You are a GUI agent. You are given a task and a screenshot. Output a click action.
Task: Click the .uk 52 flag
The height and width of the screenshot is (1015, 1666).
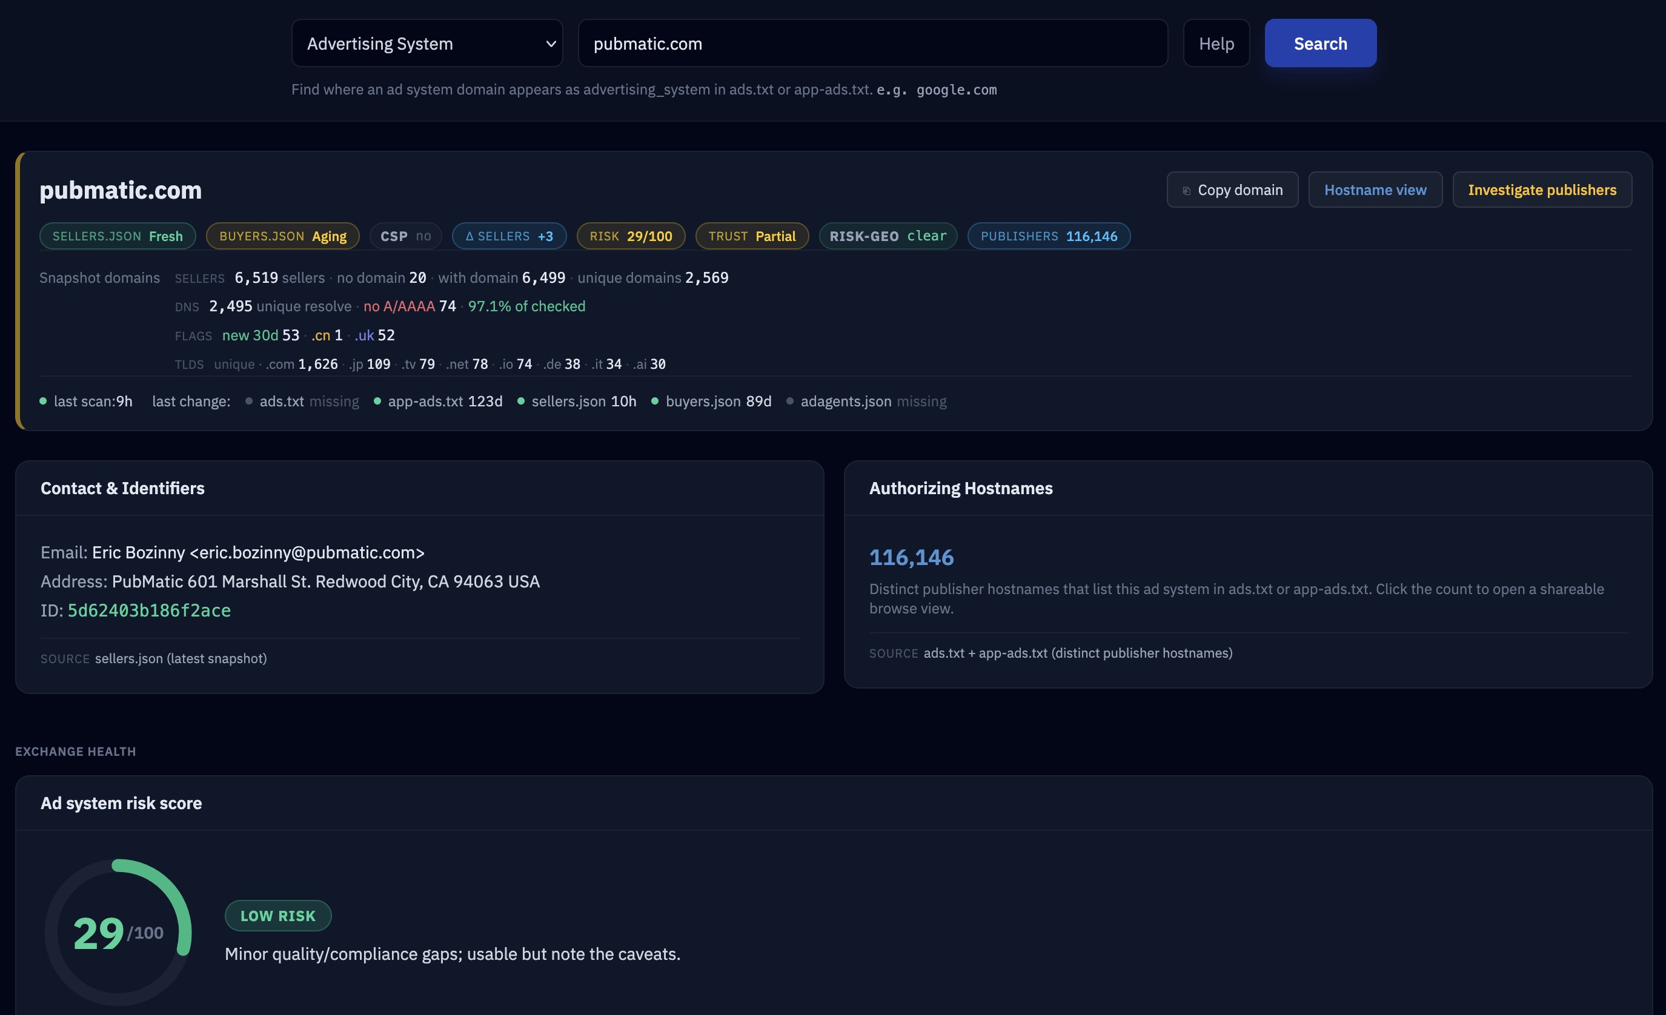point(374,335)
